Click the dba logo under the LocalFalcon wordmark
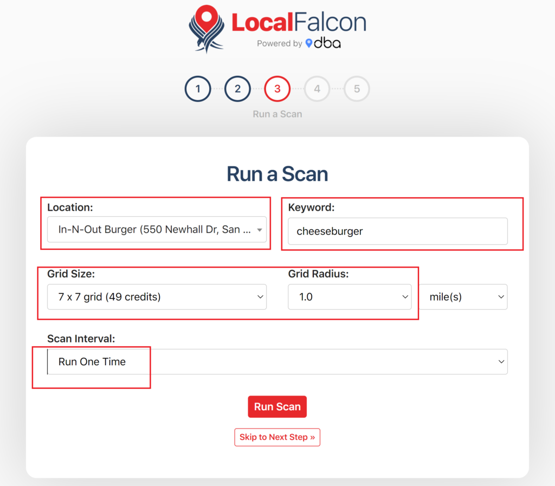Image resolution: width=555 pixels, height=486 pixels. pyautogui.click(x=323, y=43)
